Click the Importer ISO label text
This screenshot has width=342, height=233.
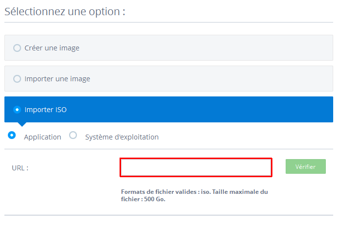(46, 110)
